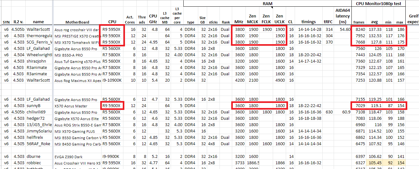Click the name cell 'JimmySolariu'
The image size is (419, 169).
coord(39,131)
